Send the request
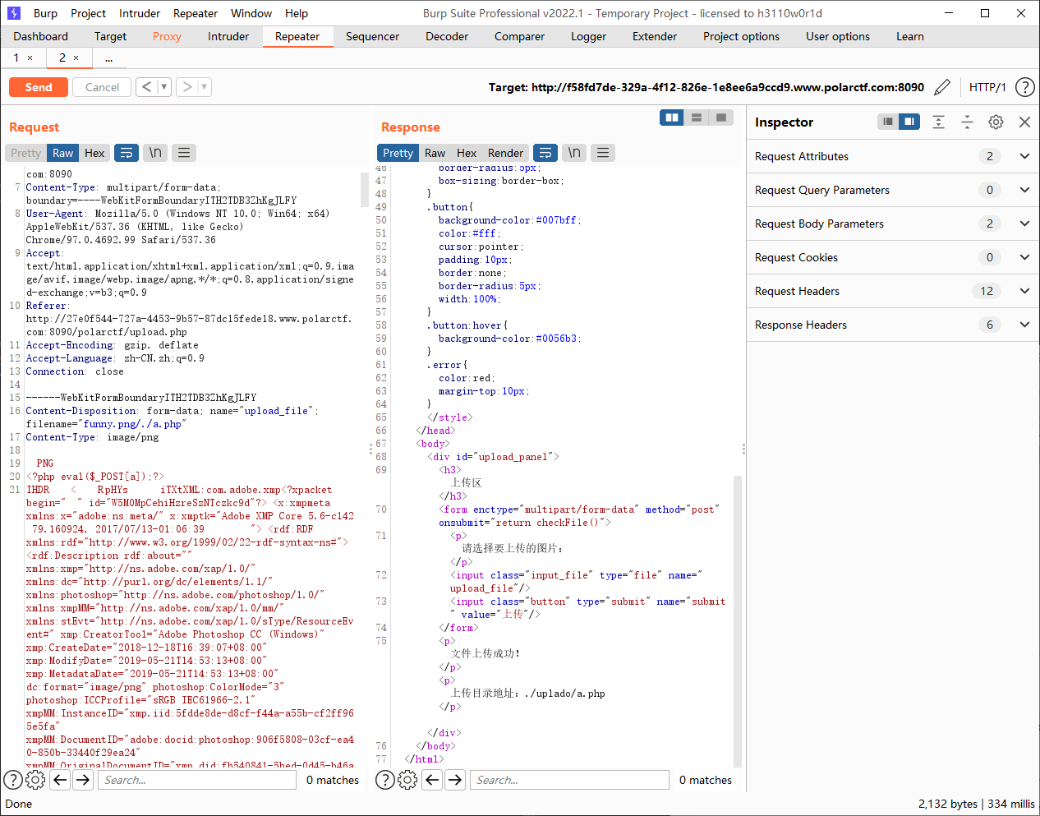 tap(39, 87)
